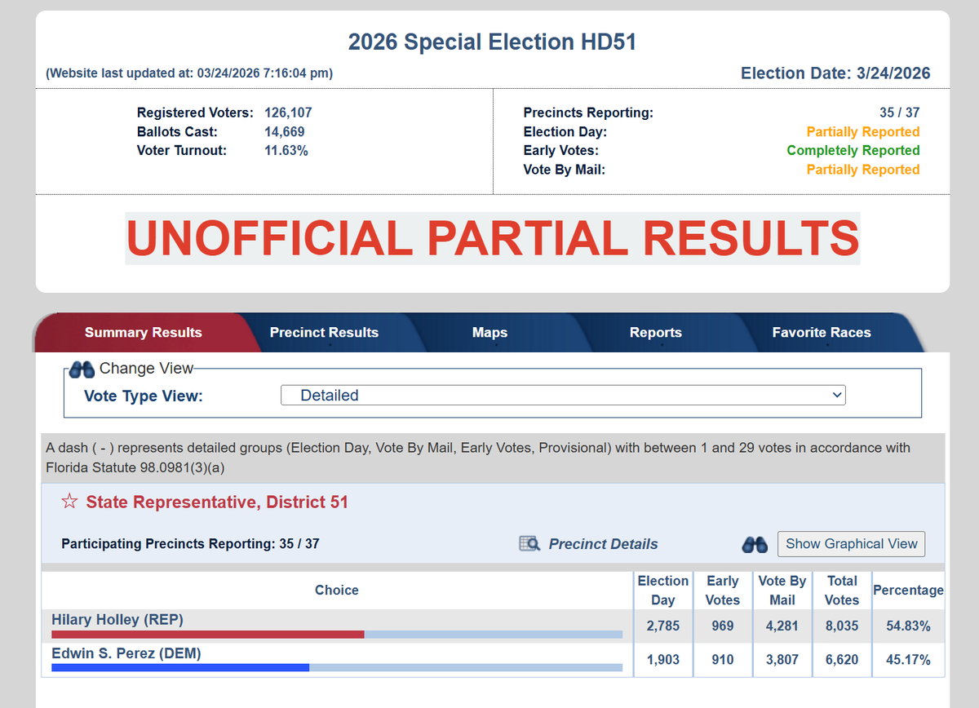Click Participating Precincts Reporting: 35 / 37 text

pos(190,543)
